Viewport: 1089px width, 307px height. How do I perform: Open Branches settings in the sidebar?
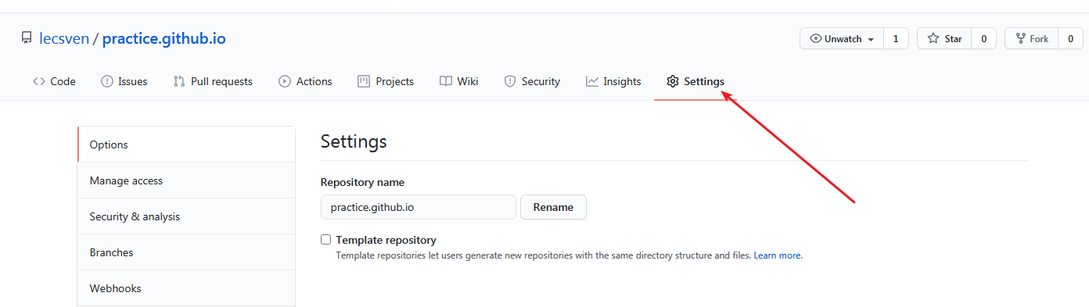point(186,252)
